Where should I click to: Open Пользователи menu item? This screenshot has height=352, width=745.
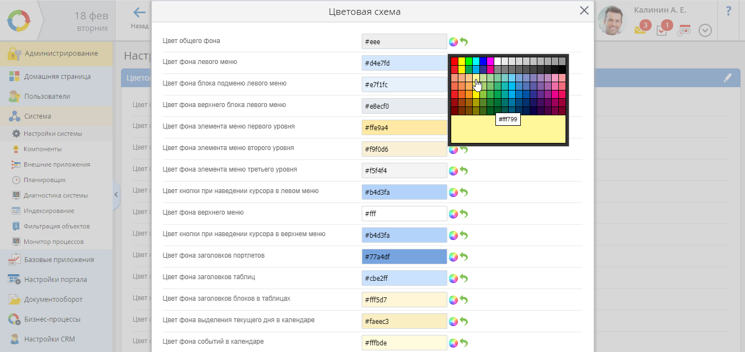pos(47,97)
